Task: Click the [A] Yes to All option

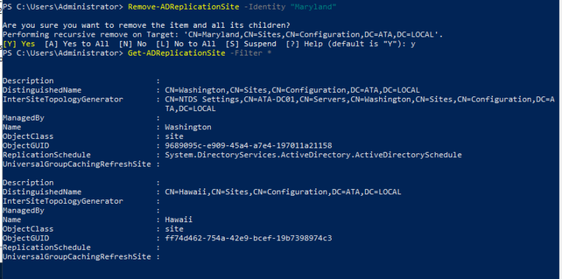Action: point(77,44)
